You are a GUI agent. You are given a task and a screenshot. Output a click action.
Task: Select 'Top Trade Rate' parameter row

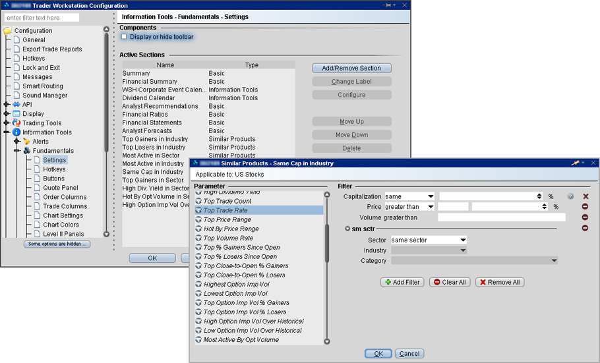coord(259,210)
